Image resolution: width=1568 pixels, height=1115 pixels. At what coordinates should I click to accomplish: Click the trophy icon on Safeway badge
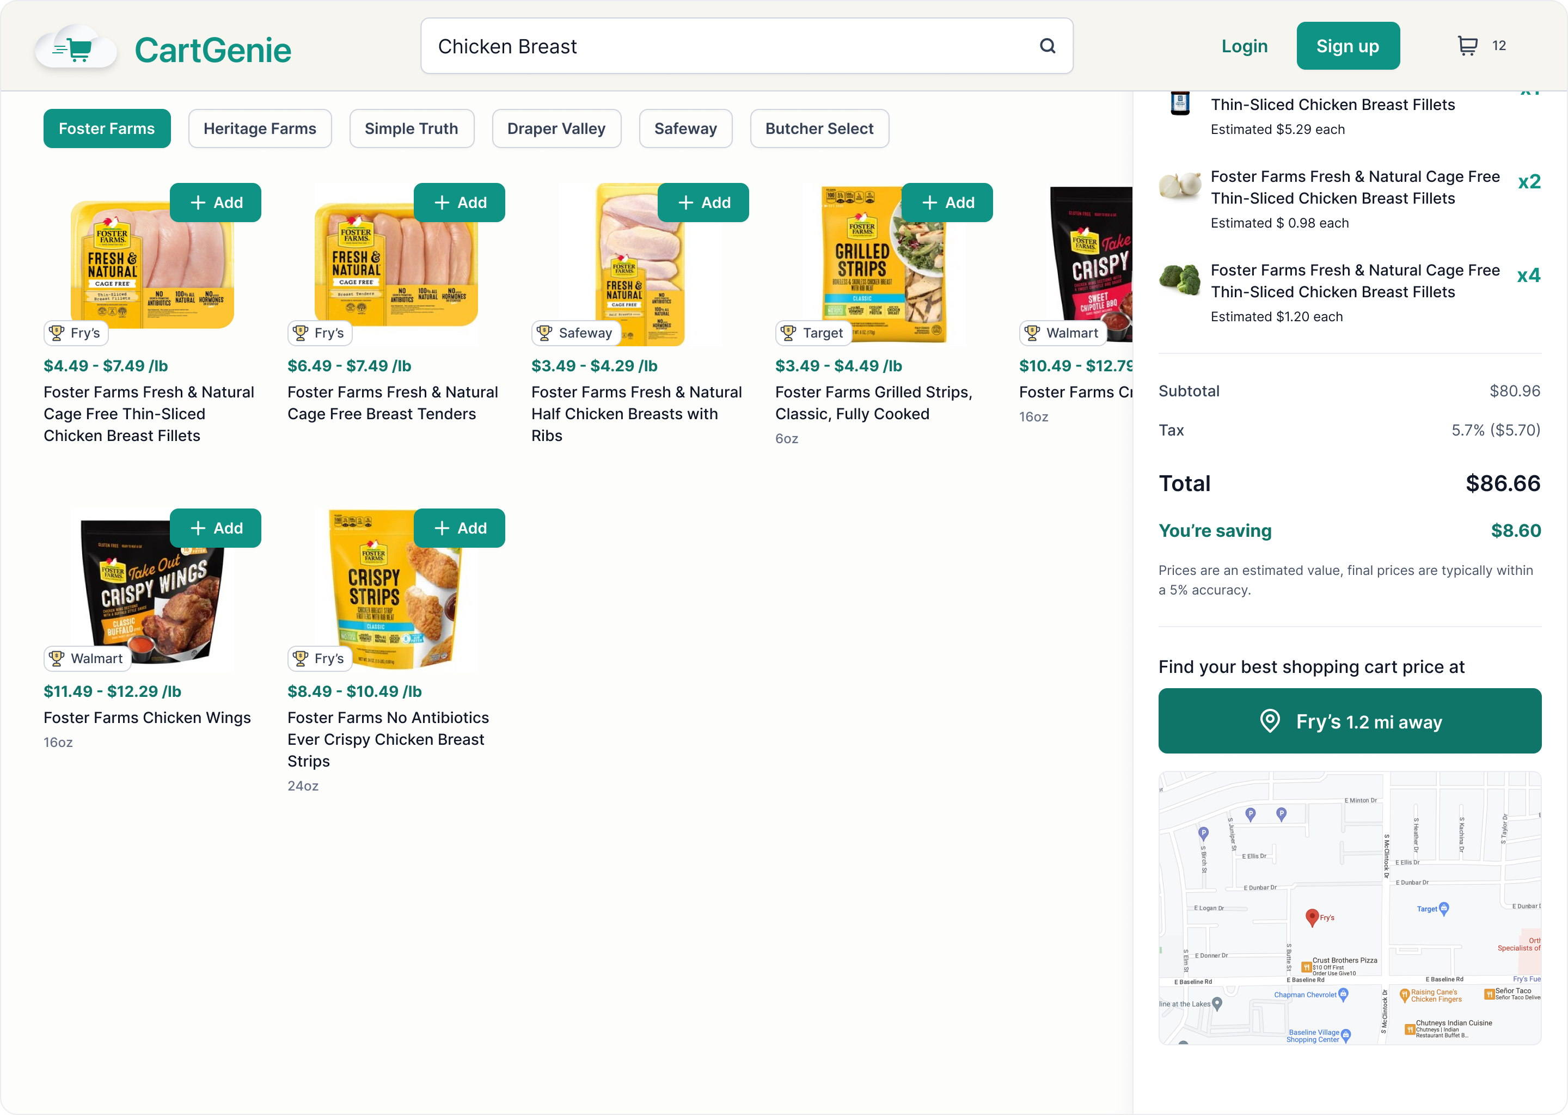pyautogui.click(x=544, y=333)
